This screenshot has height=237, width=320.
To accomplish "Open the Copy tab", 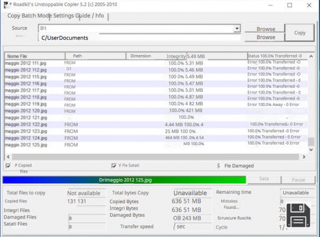I will pos(14,16).
